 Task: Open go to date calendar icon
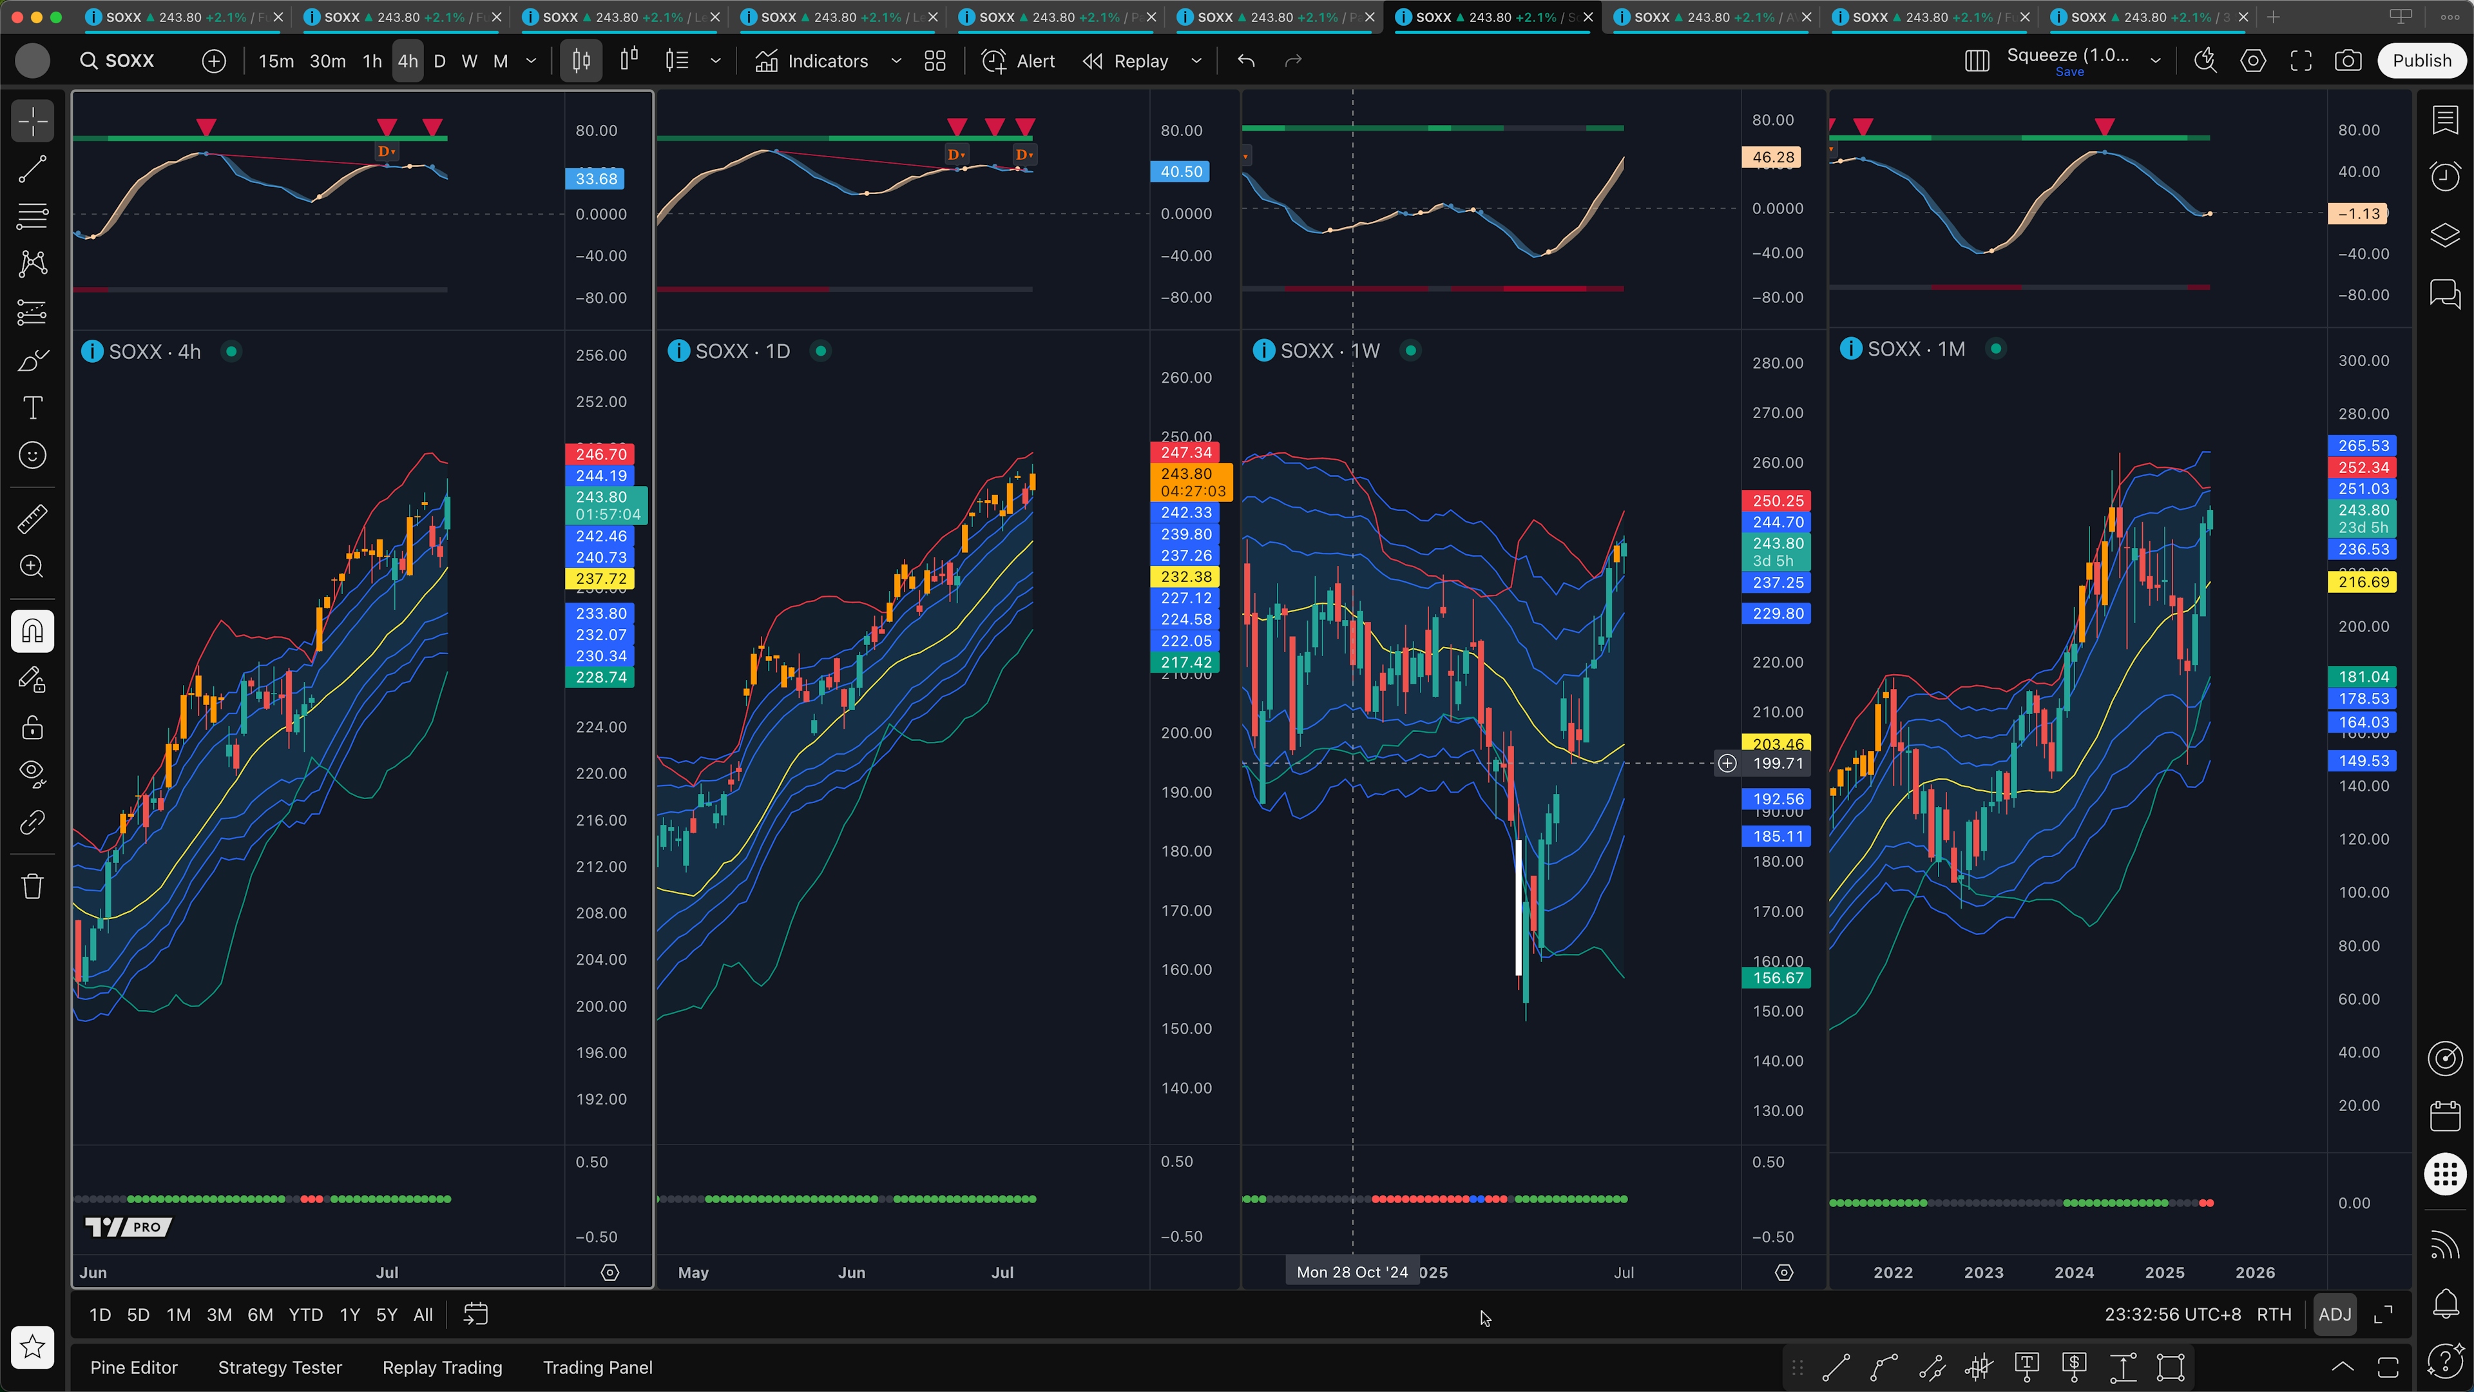475,1314
